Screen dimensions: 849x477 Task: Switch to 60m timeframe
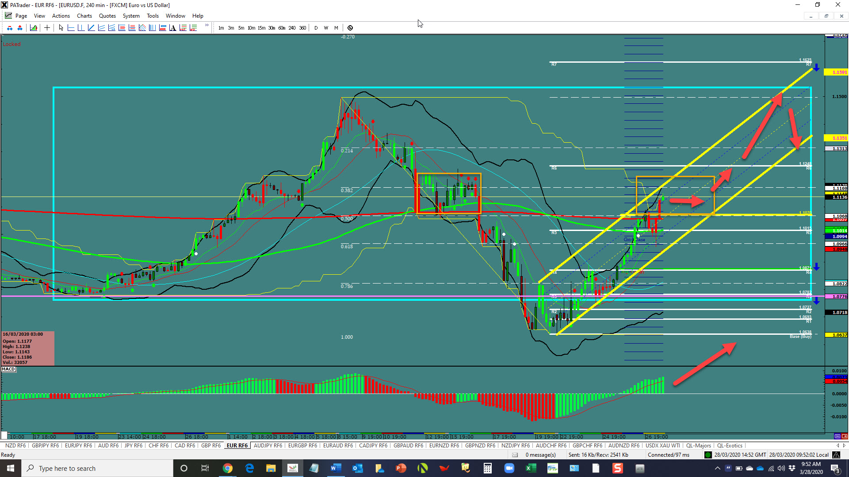282,28
